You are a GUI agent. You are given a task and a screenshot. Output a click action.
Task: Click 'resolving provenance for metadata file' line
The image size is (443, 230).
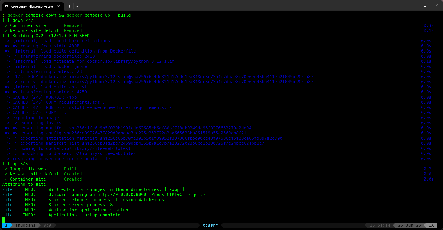[58, 159]
